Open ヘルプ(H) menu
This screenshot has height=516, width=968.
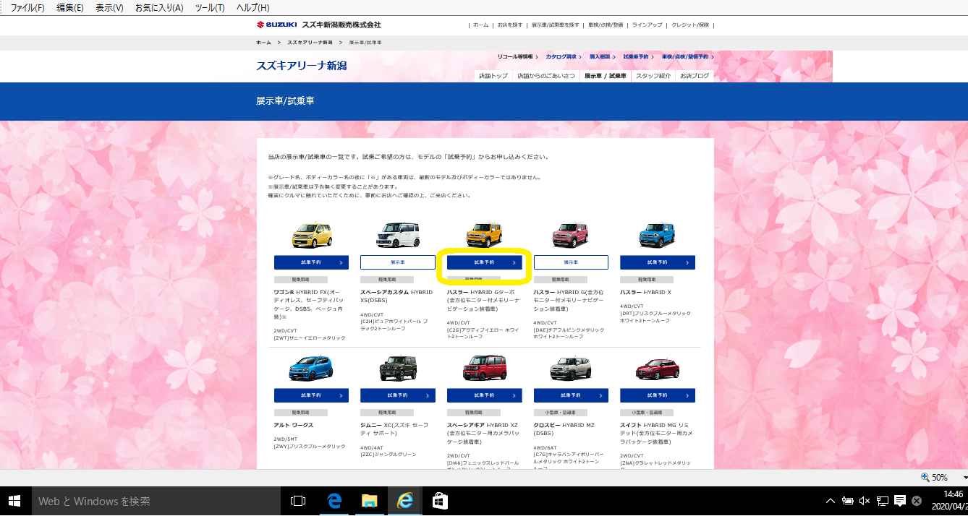click(253, 8)
